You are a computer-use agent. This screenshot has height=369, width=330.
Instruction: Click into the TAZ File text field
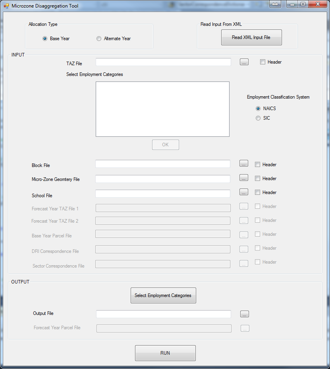163,62
